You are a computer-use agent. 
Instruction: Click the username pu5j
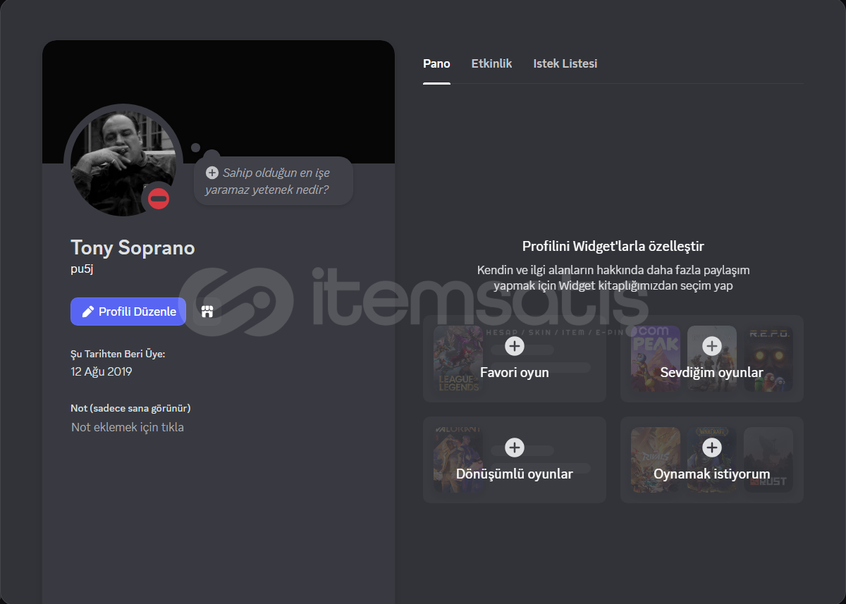tap(82, 269)
